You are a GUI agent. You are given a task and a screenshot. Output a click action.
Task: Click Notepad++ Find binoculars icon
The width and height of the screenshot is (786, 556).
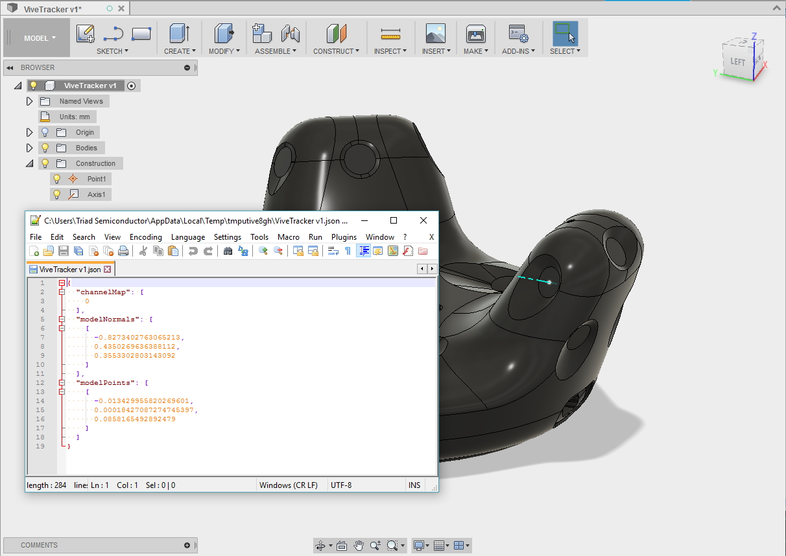(228, 251)
